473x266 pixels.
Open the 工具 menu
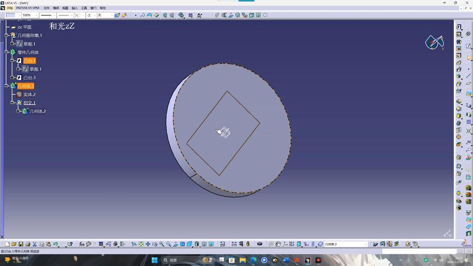[x=84, y=9]
